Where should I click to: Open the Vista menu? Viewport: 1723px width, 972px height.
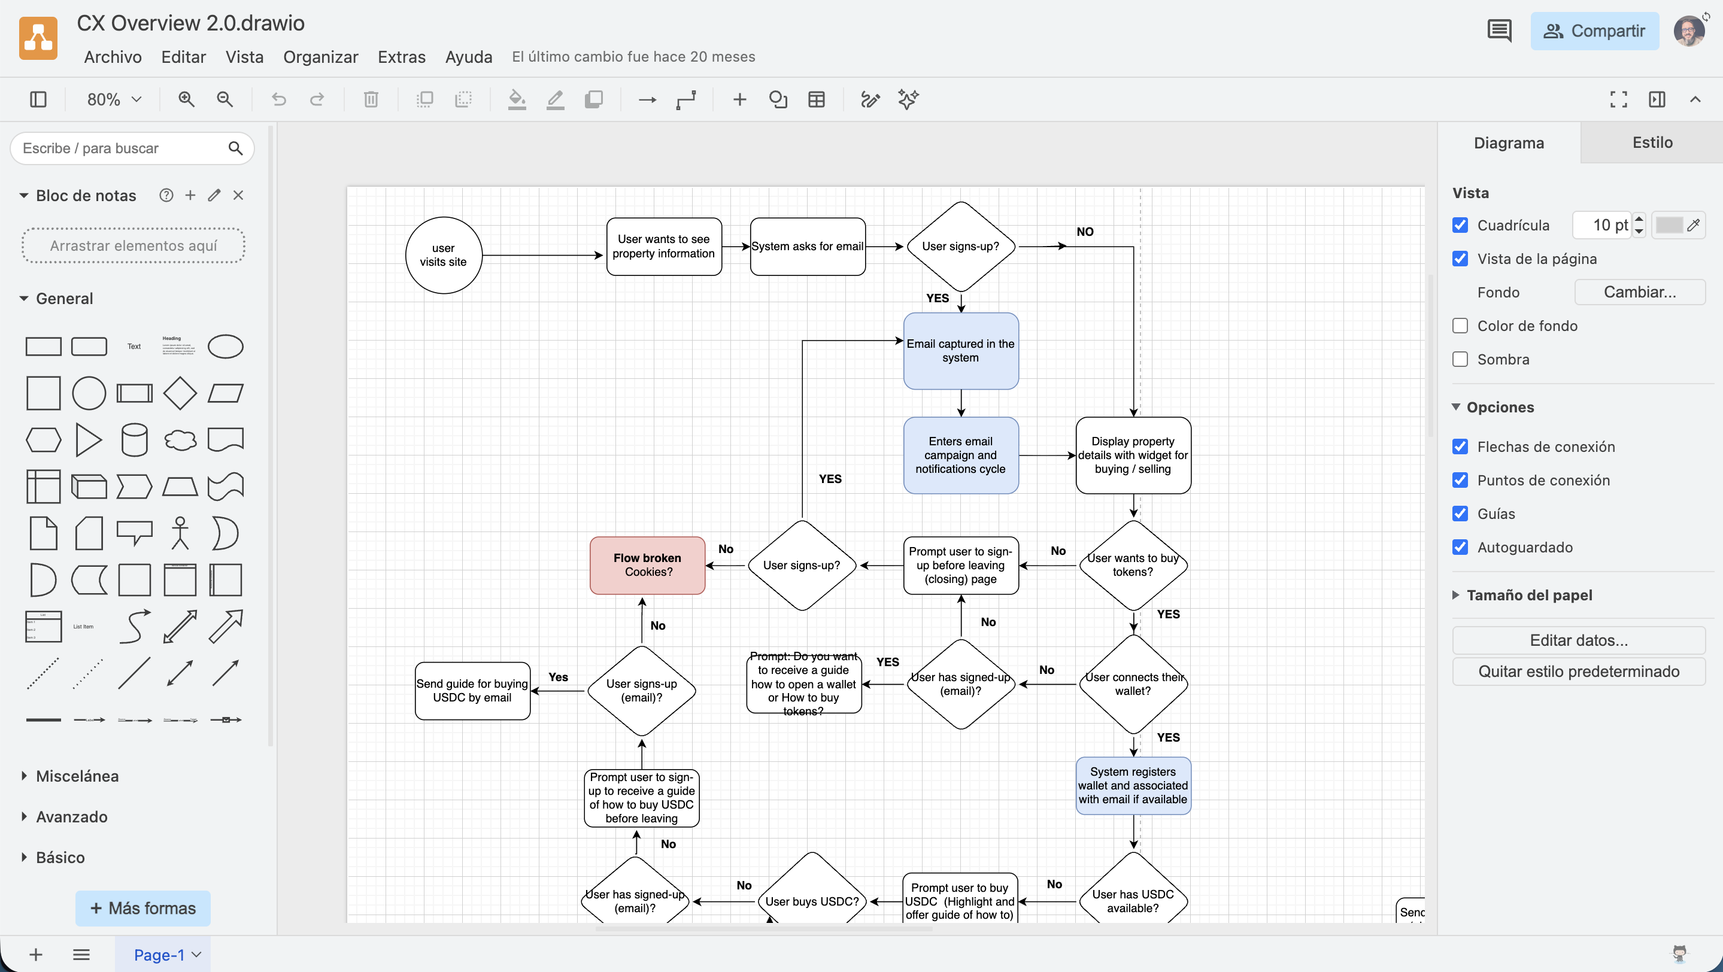244,57
